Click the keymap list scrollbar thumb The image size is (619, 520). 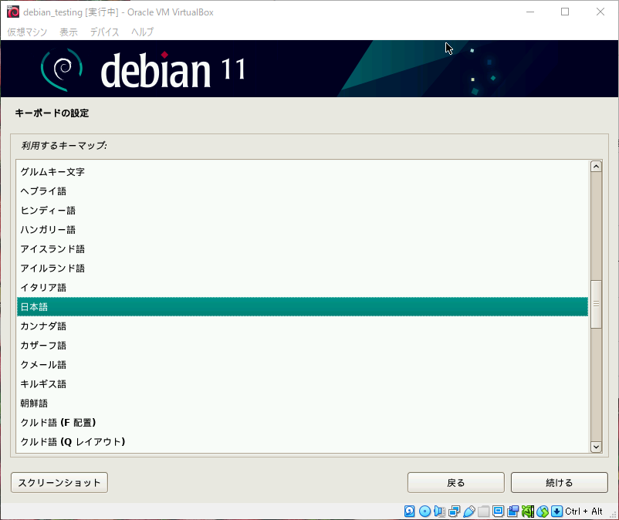(596, 304)
